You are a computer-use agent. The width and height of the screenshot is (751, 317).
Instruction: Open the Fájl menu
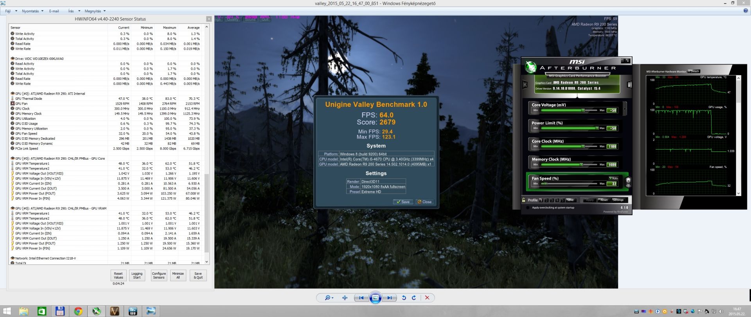(x=8, y=11)
